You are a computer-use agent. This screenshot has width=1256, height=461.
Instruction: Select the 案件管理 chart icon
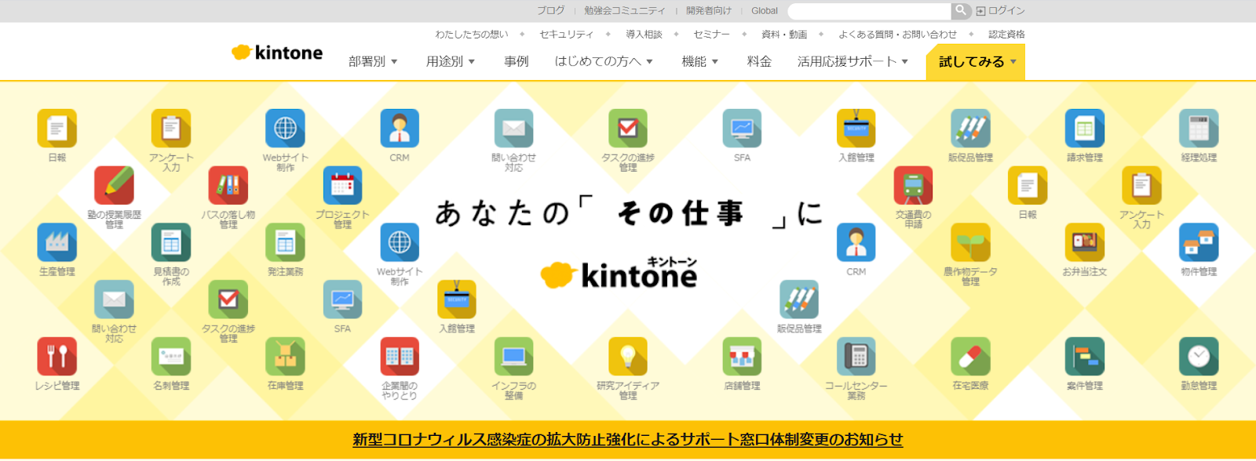(x=1085, y=357)
